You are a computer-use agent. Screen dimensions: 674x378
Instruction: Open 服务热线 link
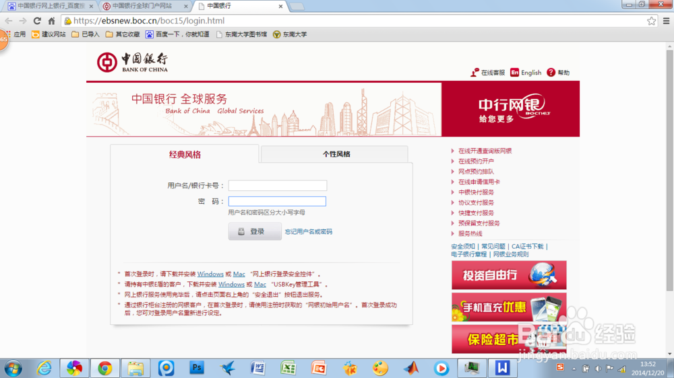pyautogui.click(x=470, y=233)
